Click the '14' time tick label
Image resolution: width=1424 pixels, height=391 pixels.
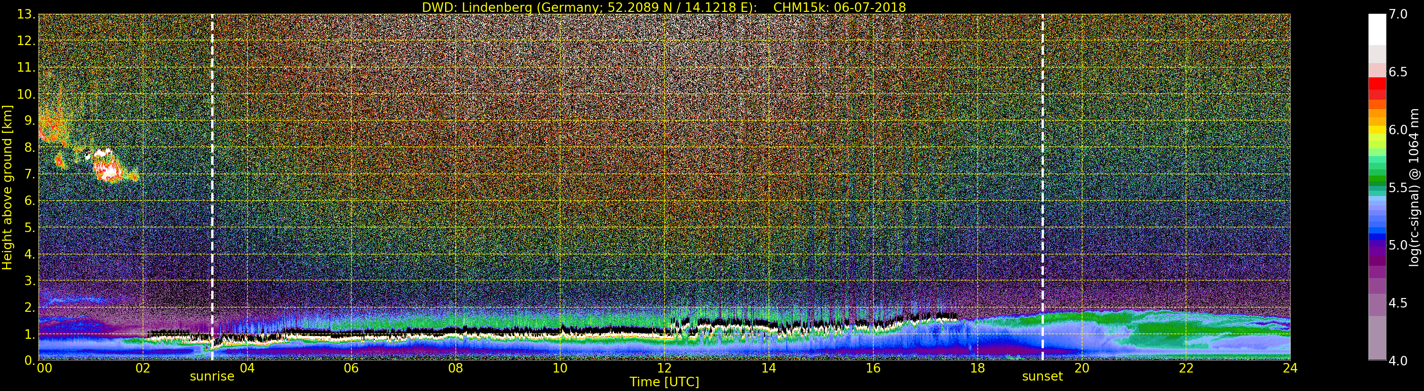tap(768, 368)
